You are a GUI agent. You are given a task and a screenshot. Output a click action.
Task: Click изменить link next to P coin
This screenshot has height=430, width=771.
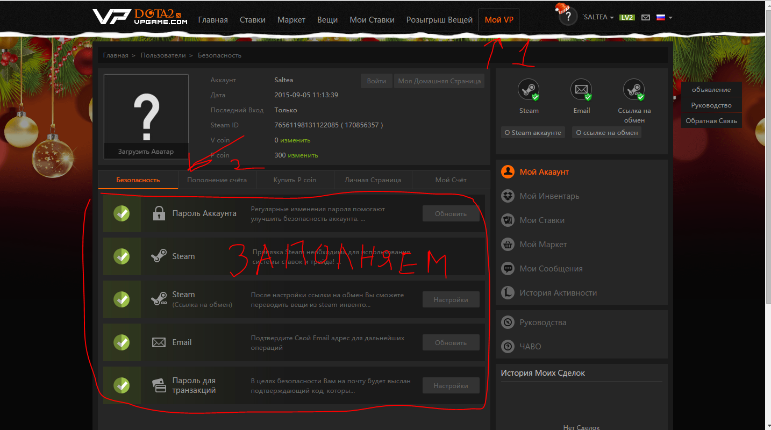[303, 155]
